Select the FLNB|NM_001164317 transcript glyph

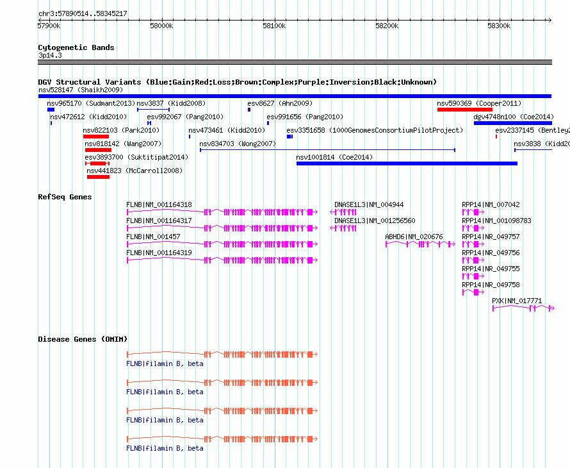[x=222, y=228]
